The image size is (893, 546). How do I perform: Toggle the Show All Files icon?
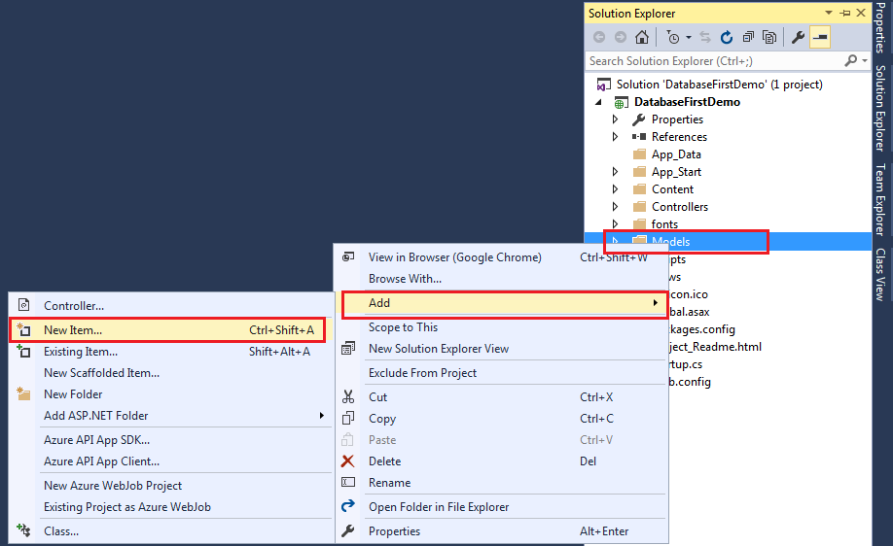[769, 38]
